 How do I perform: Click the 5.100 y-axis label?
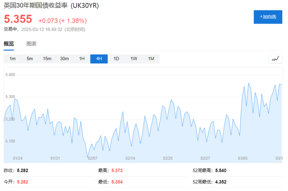pyautogui.click(x=10, y=141)
